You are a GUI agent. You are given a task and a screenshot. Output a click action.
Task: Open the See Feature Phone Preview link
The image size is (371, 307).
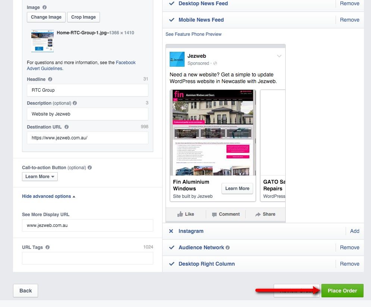pos(193,34)
